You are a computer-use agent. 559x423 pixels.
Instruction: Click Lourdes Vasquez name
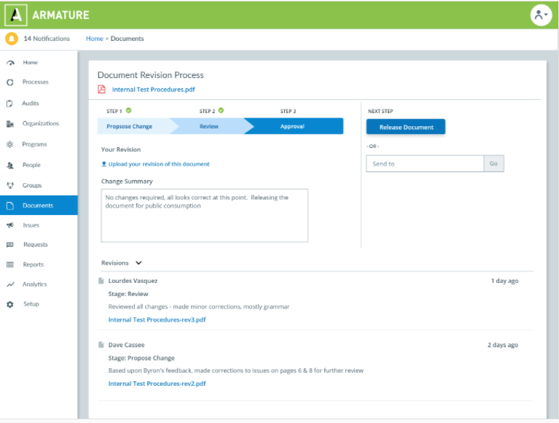[x=133, y=281]
